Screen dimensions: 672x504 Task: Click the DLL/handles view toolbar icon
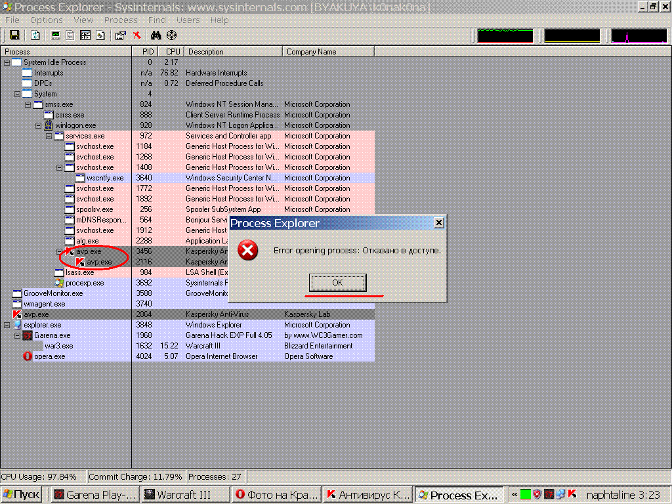pyautogui.click(x=100, y=35)
